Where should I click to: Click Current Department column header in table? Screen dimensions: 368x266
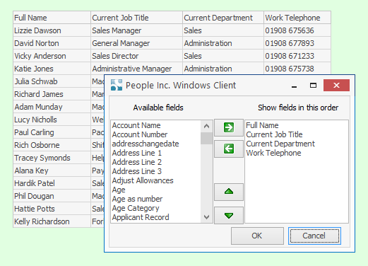(223, 18)
